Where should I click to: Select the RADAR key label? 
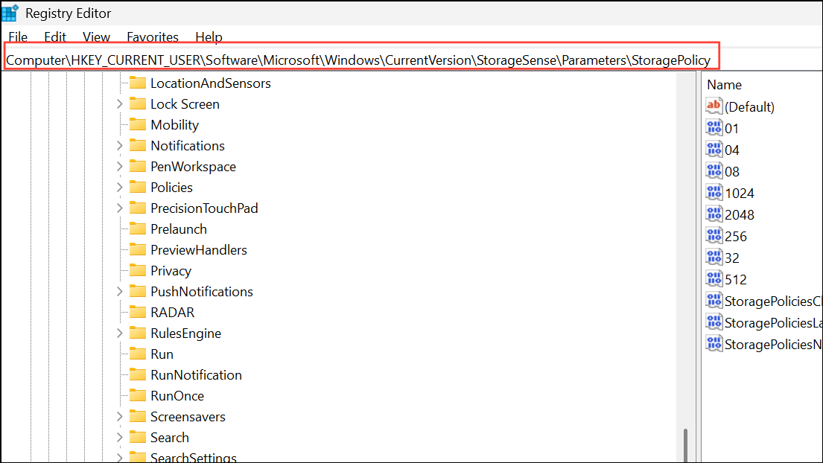tap(172, 313)
